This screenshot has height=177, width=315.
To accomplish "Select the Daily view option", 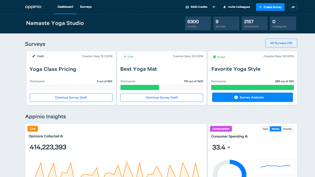I will pos(265,129).
